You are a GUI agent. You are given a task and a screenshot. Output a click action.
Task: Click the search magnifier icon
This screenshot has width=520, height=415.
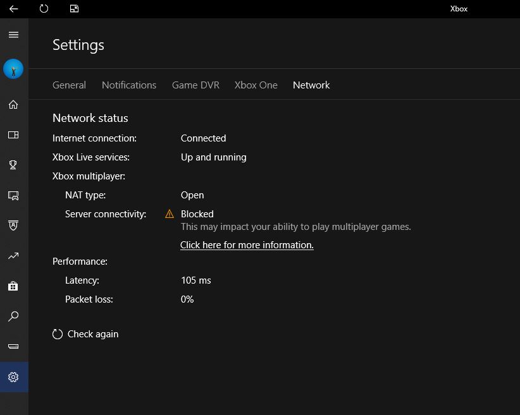coord(13,316)
